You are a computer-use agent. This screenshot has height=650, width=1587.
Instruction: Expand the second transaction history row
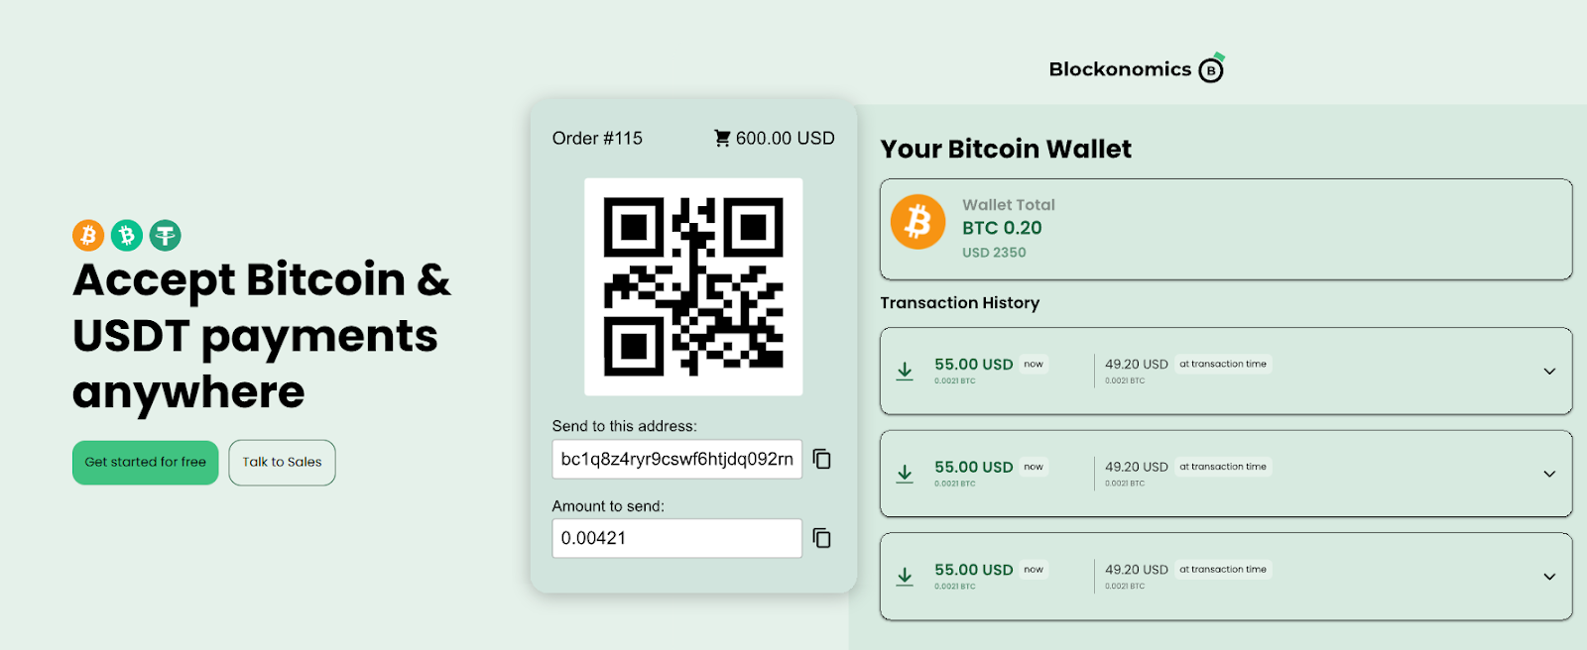[1549, 475]
